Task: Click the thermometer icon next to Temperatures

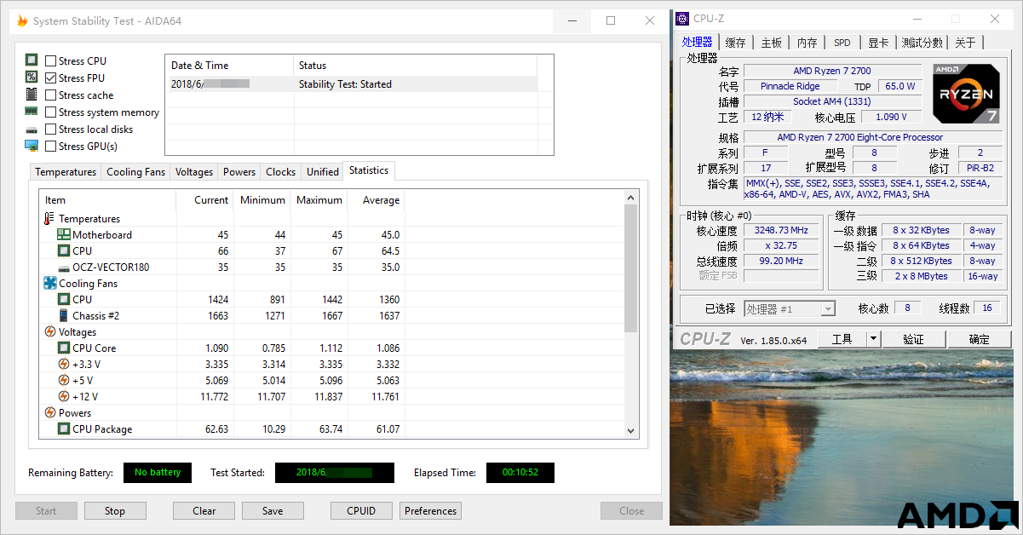Action: pos(49,218)
